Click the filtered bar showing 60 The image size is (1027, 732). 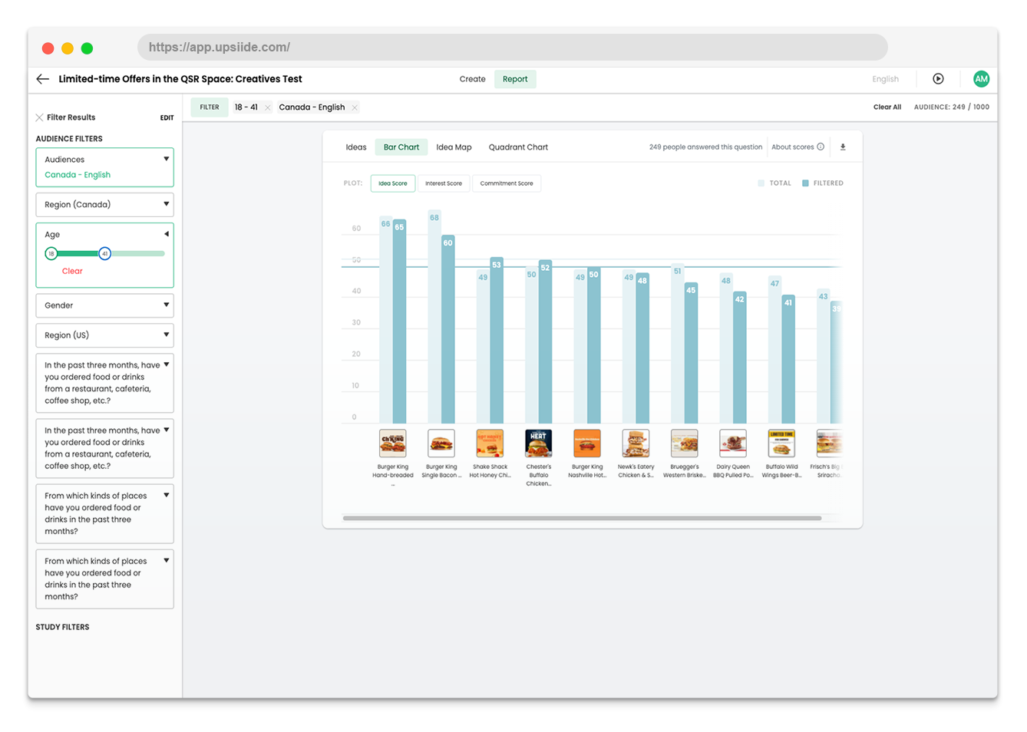tap(448, 329)
